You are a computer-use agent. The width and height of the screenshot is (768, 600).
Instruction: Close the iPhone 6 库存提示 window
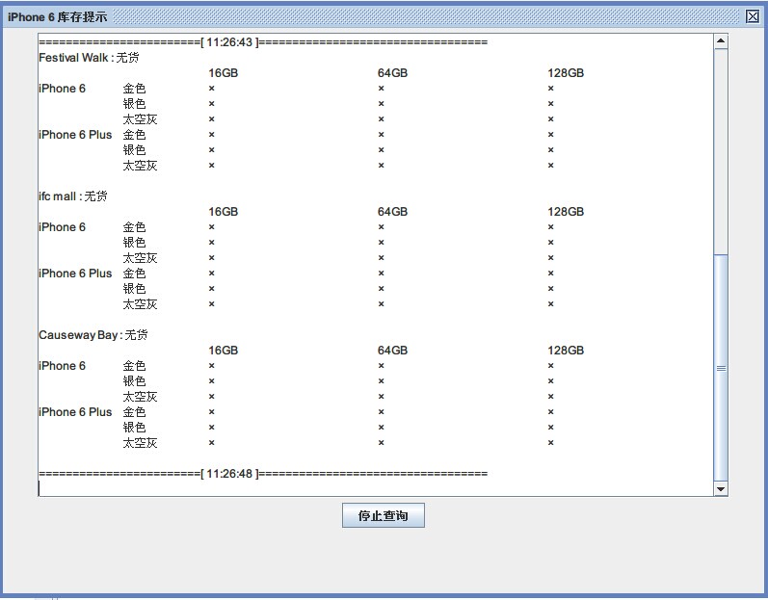[x=753, y=16]
